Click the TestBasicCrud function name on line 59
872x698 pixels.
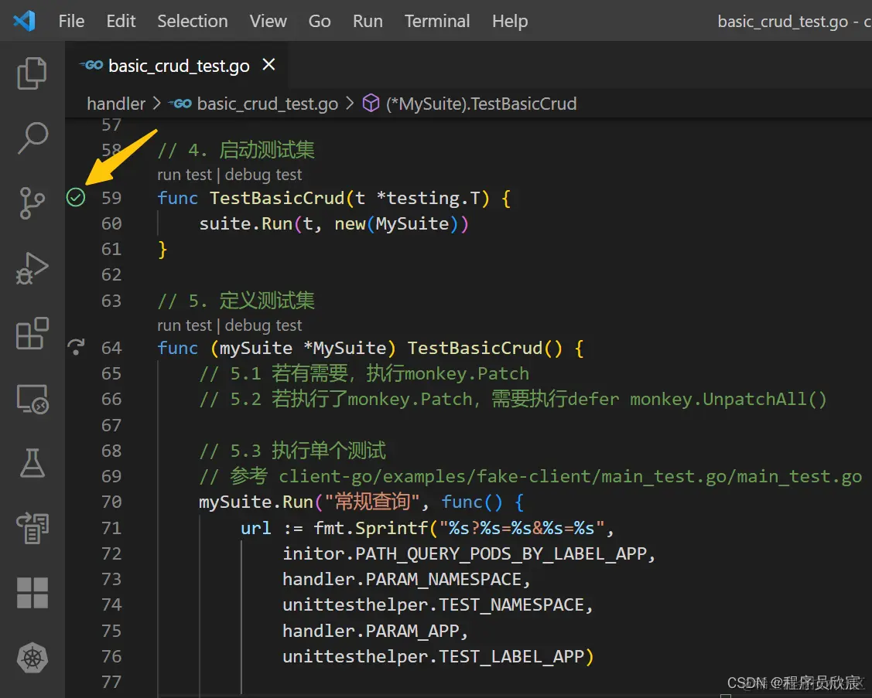coord(277,198)
